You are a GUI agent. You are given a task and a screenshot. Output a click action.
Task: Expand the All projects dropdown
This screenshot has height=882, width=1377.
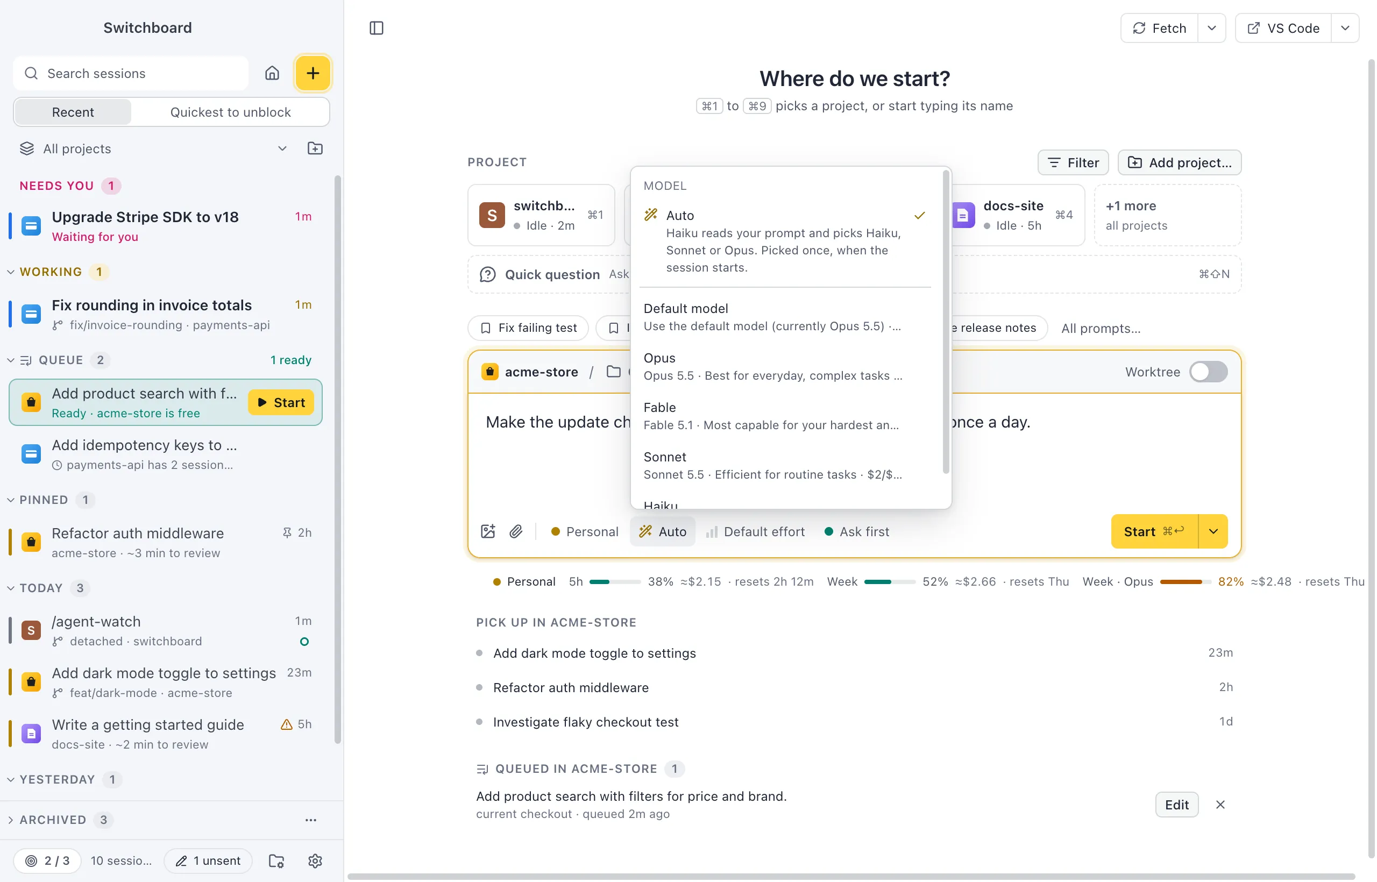(x=153, y=148)
